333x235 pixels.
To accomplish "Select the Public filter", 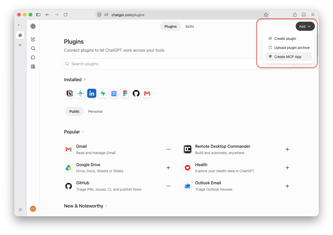I will pyautogui.click(x=74, y=111).
